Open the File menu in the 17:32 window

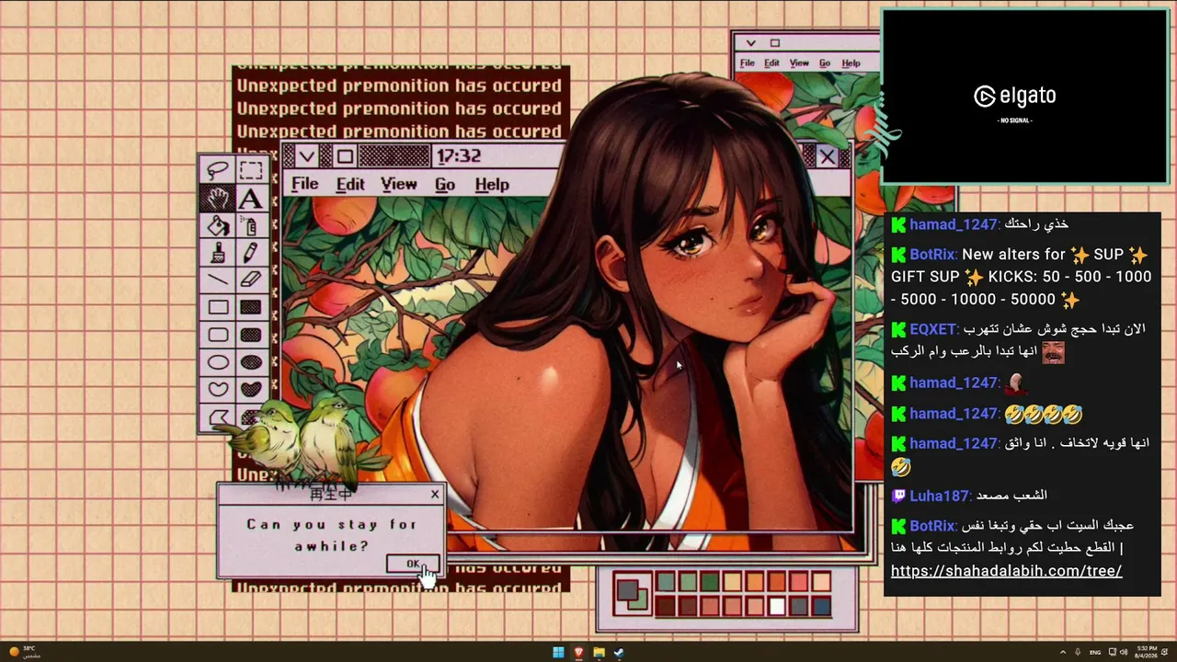point(304,184)
